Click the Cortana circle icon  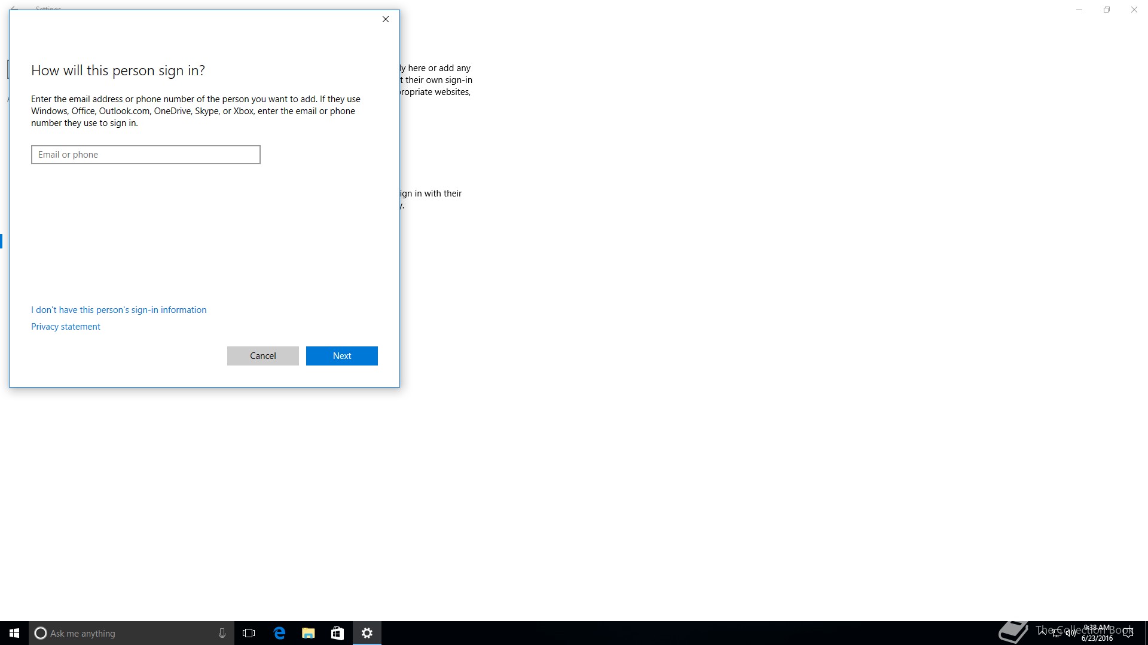(x=41, y=633)
